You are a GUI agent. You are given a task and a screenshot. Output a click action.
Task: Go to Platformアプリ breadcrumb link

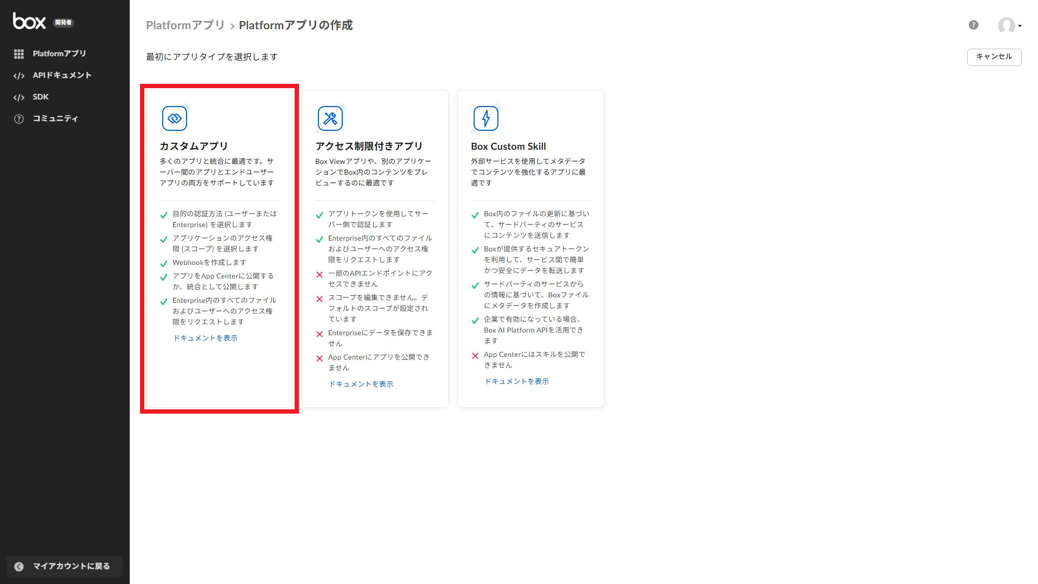(185, 25)
